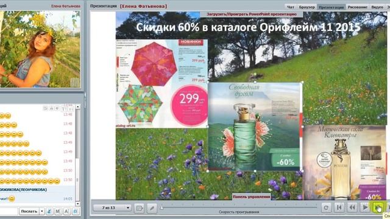Click the playback speed slider handle
The image size is (390, 219).
pos(161,207)
